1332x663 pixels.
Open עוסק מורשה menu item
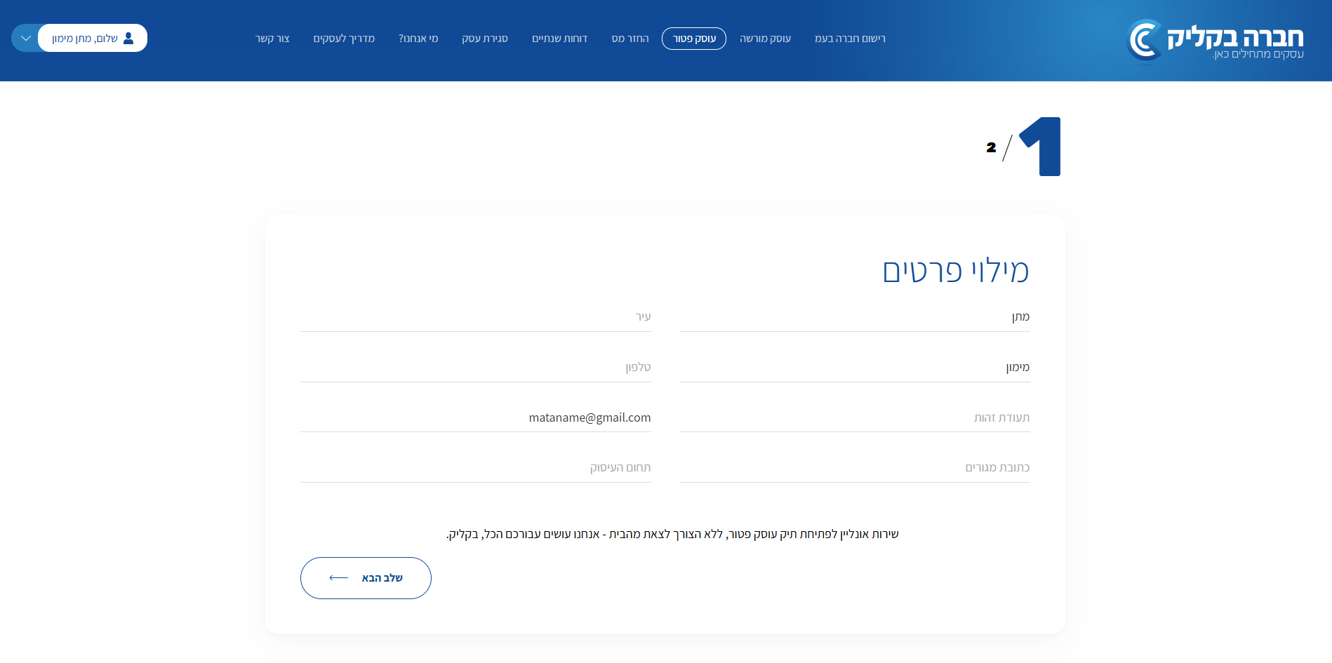tap(764, 39)
